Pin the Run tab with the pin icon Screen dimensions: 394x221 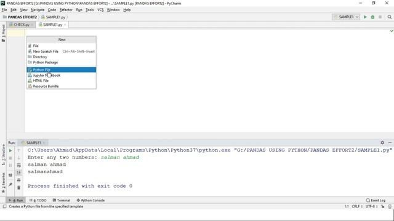[10, 184]
